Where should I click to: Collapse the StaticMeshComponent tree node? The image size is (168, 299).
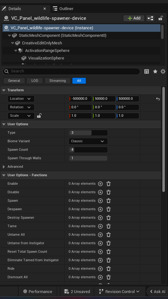[x=9, y=36]
